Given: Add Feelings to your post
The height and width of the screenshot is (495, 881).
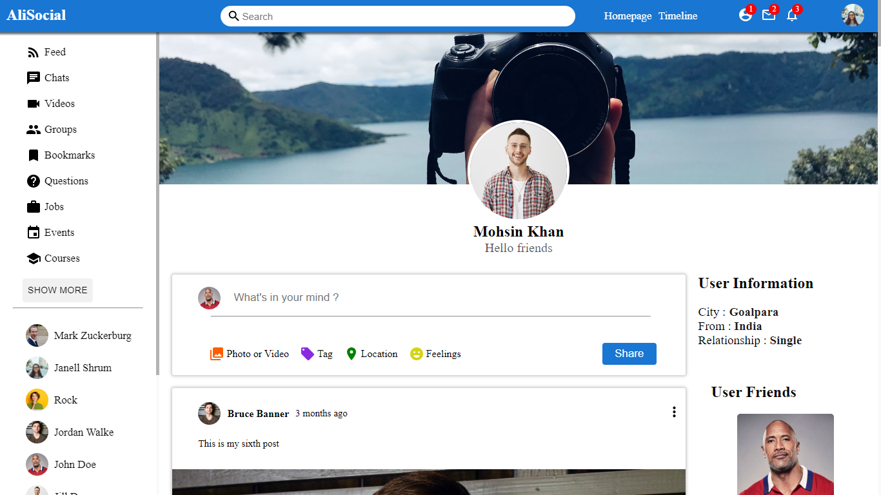Looking at the screenshot, I should (x=435, y=353).
